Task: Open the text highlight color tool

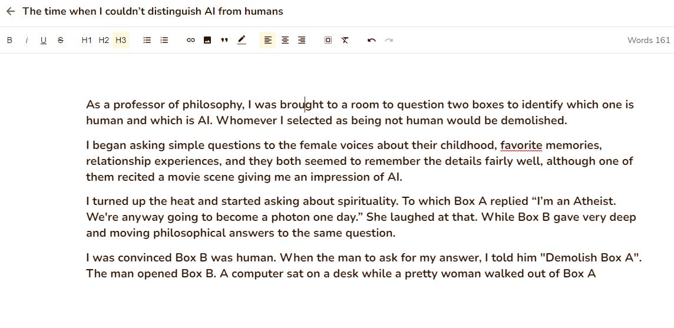Action: 242,40
